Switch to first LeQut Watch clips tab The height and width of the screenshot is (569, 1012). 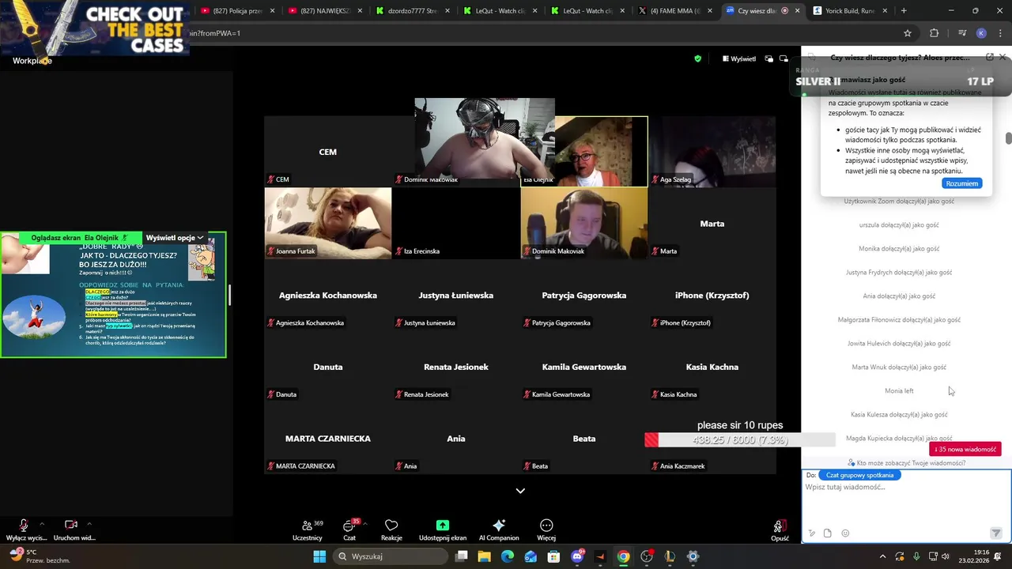500,11
